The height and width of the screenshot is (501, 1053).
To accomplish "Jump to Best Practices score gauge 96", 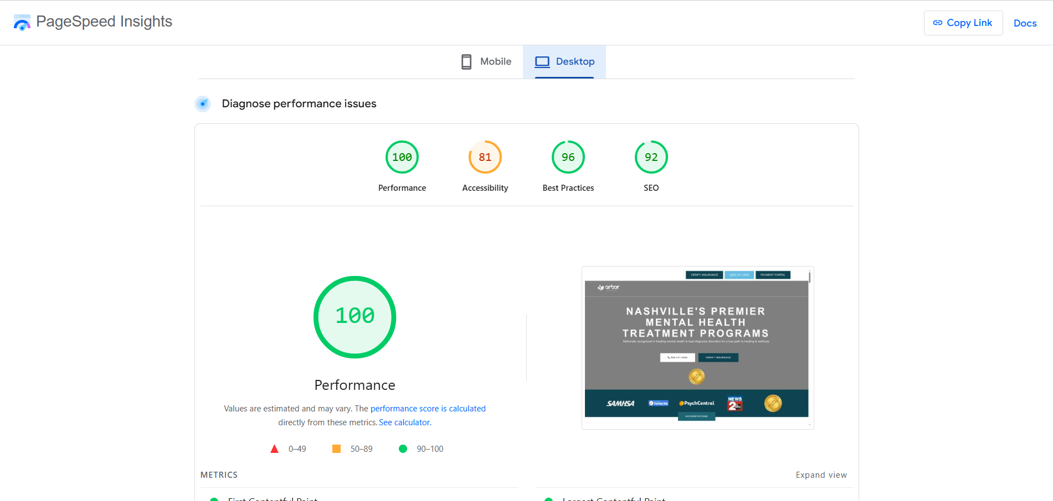I will point(568,157).
